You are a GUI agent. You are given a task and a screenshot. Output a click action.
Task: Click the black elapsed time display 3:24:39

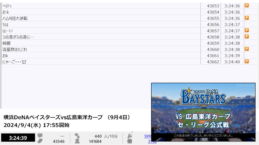[x=18, y=138]
